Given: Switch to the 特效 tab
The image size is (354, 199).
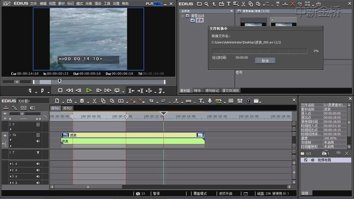Looking at the screenshot, I should [x=197, y=91].
